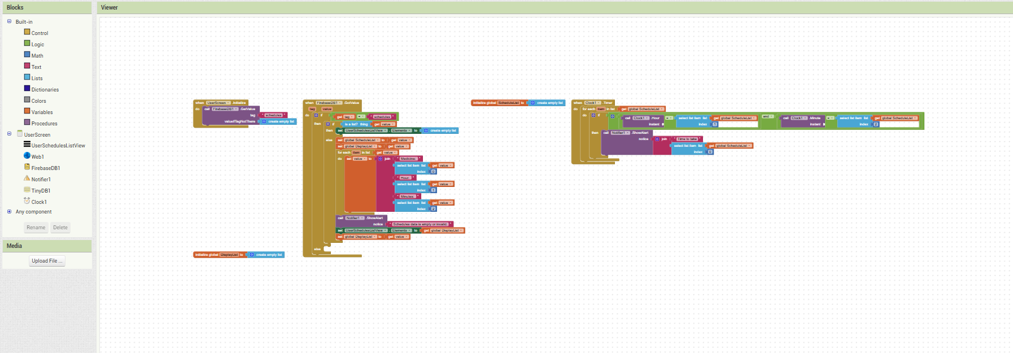Click the 'Time to take' text field
The height and width of the screenshot is (353, 1013).
(x=687, y=139)
